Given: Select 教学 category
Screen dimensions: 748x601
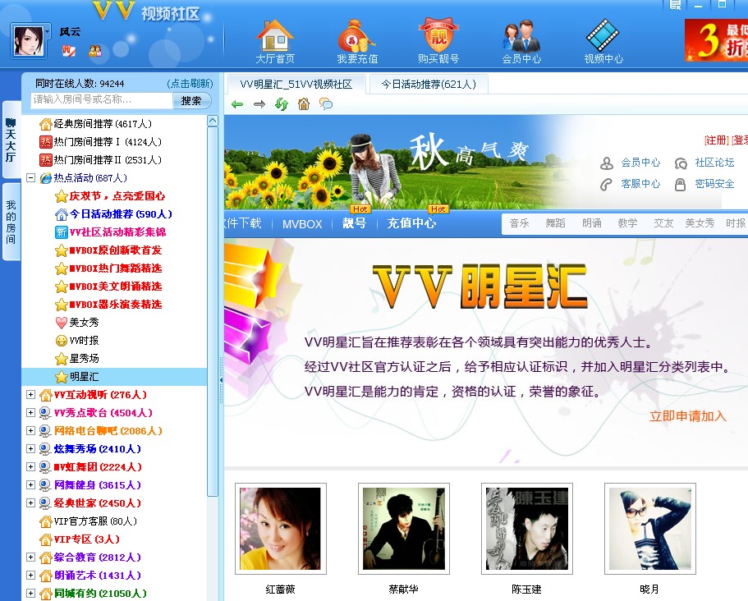Looking at the screenshot, I should click(x=627, y=223).
